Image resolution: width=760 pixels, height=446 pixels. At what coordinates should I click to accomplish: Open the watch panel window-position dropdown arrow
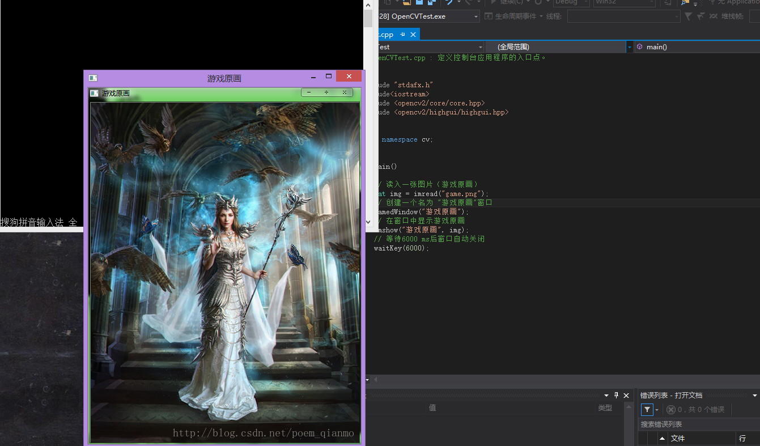pos(606,396)
